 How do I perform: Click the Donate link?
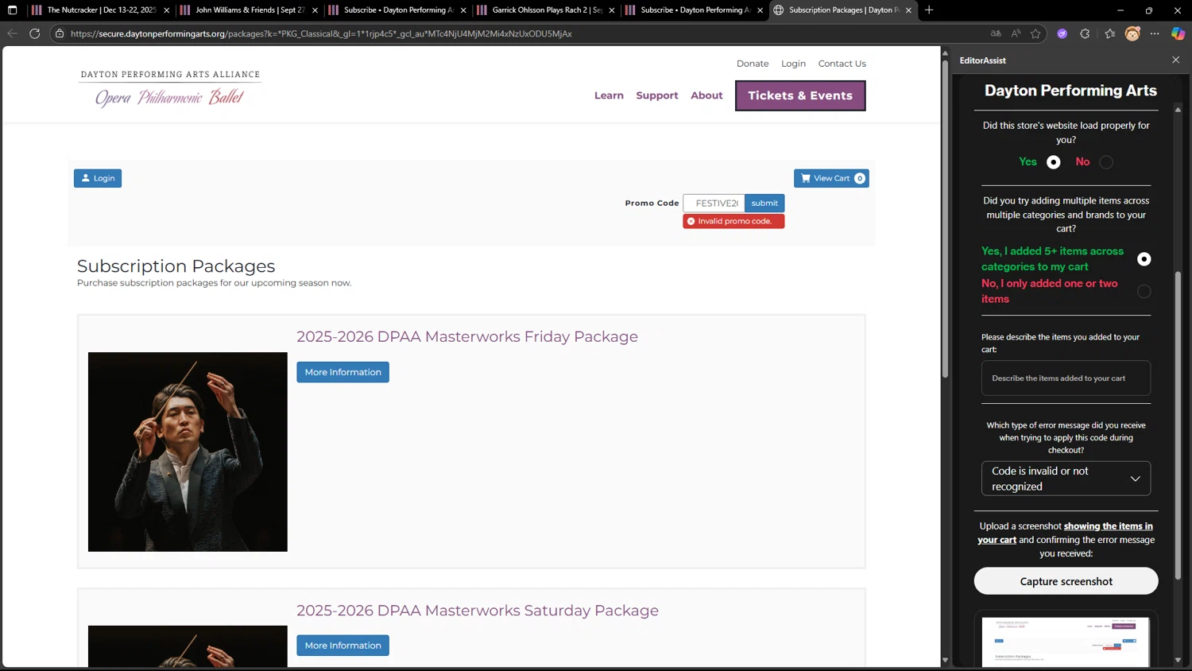pos(753,64)
